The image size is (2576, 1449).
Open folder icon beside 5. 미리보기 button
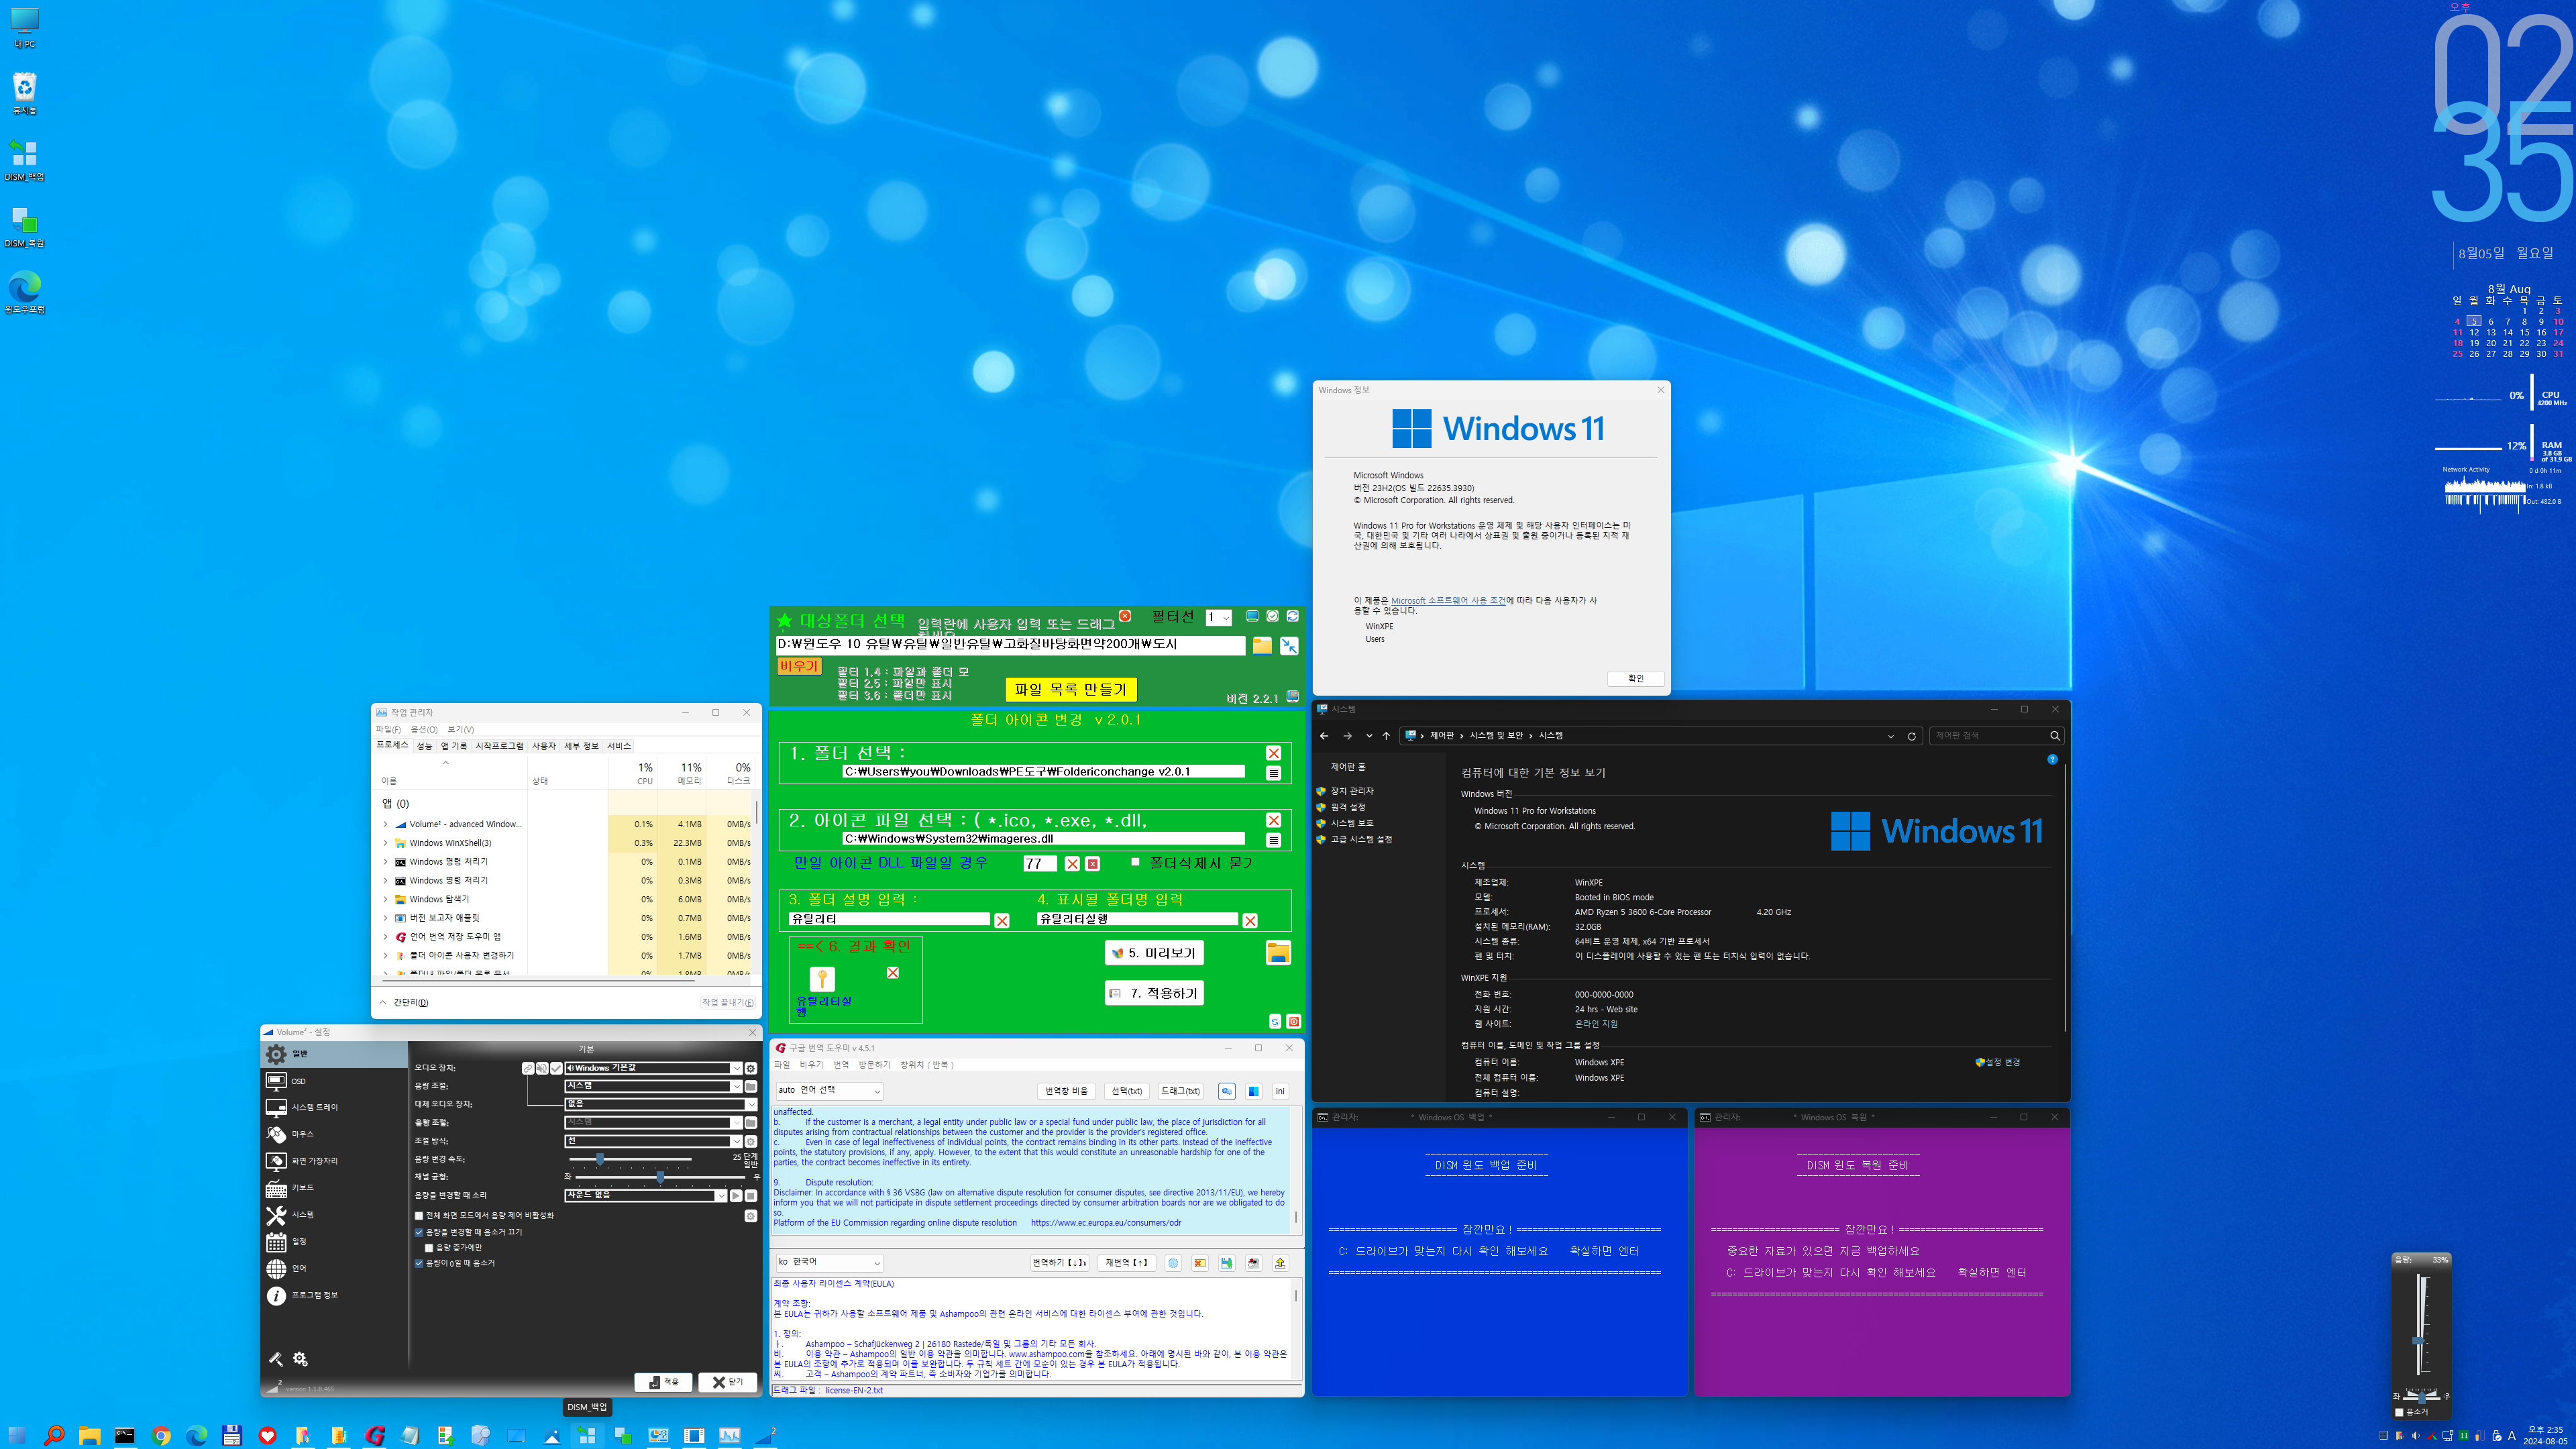pyautogui.click(x=1277, y=952)
